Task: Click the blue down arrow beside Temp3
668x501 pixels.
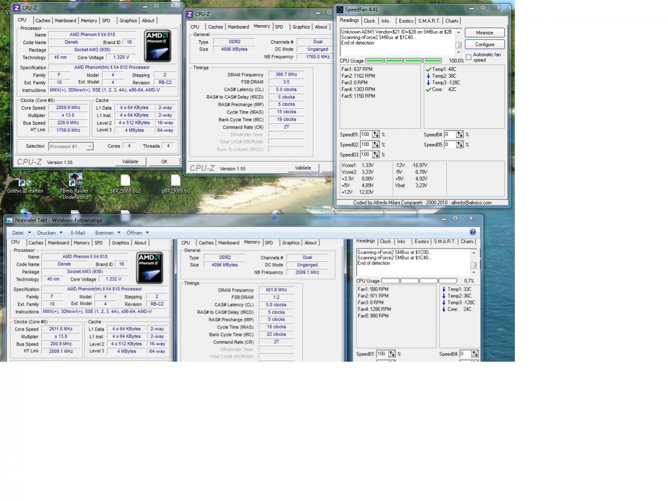Action: pyautogui.click(x=428, y=83)
